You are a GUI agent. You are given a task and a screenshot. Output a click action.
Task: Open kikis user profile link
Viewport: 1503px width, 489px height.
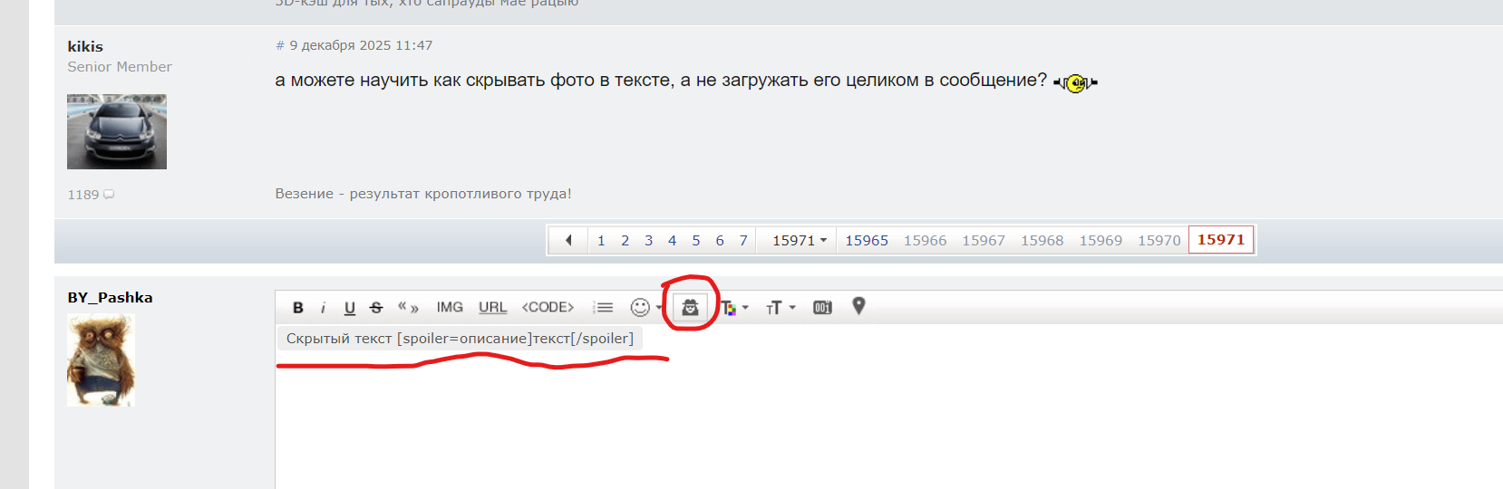[85, 46]
